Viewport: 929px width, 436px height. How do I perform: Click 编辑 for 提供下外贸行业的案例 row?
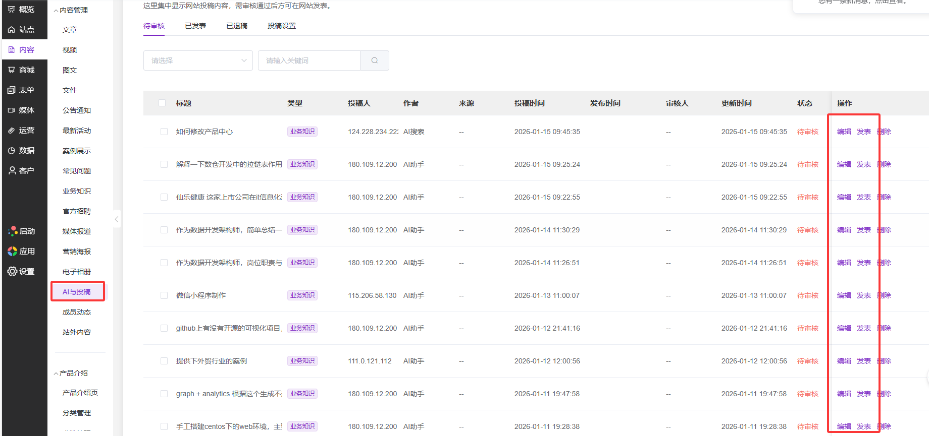click(x=844, y=361)
